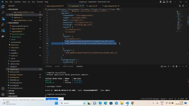Open karma.conf.js in explorer tree
Viewport: 189px width, 106px height.
coord(14,72)
